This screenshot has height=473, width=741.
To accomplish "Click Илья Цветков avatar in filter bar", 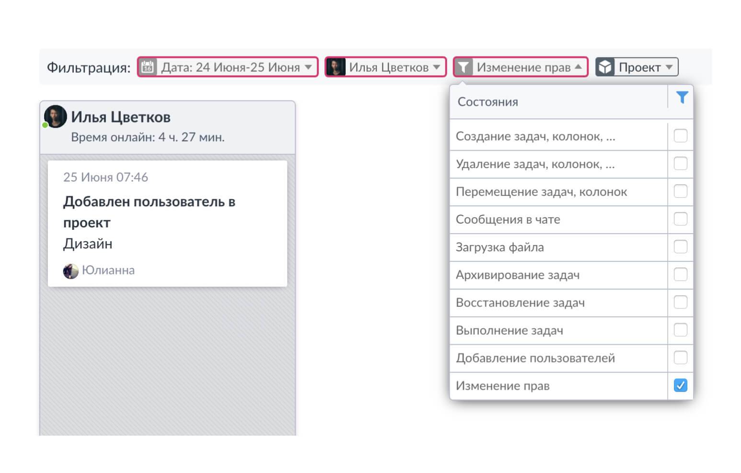I will [x=336, y=67].
